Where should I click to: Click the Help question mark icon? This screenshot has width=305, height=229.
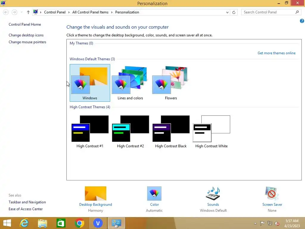click(302, 21)
